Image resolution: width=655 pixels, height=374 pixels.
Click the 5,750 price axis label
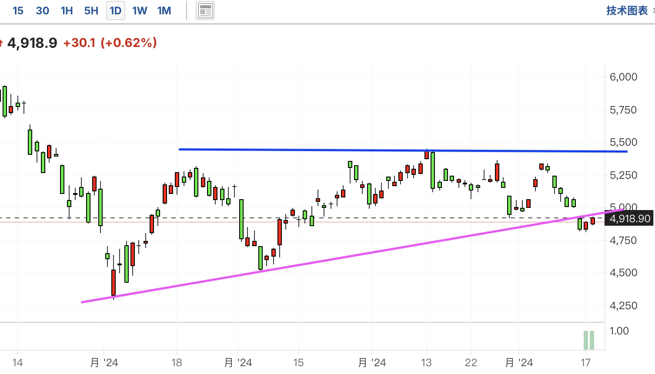point(623,110)
